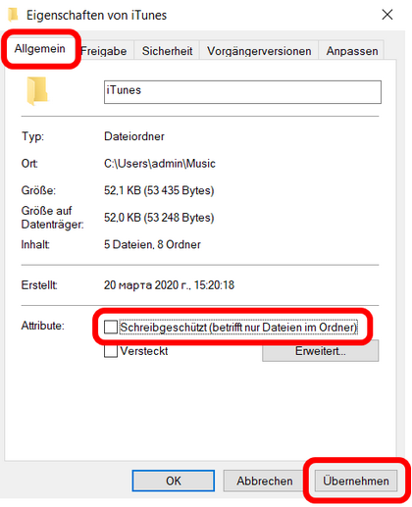Image resolution: width=412 pixels, height=507 pixels.
Task: Go to the Anpassen tab
Action: coord(352,51)
